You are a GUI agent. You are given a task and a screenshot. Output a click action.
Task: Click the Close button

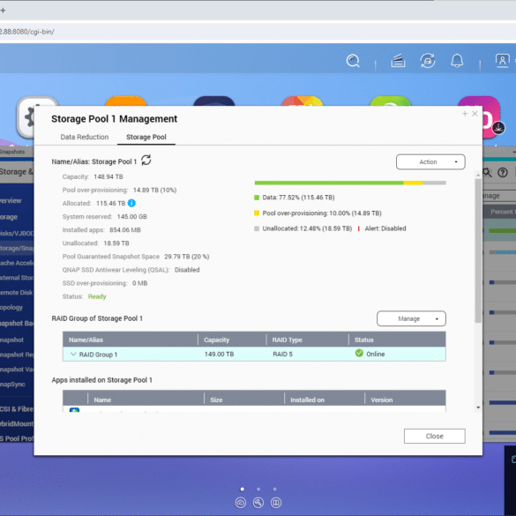coord(434,436)
